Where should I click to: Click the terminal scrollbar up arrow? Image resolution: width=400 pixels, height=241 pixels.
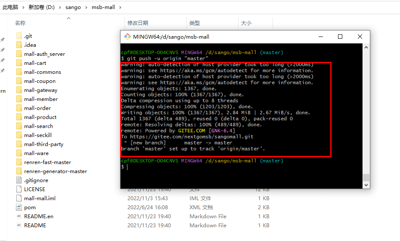[366, 47]
